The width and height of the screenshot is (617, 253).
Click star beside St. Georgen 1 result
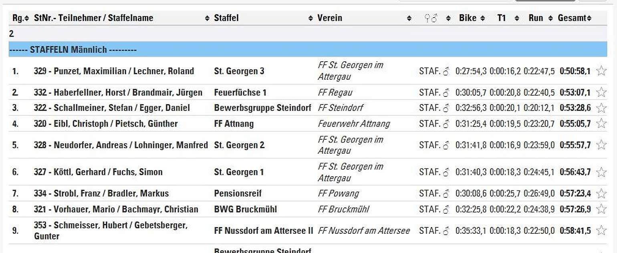[601, 172]
